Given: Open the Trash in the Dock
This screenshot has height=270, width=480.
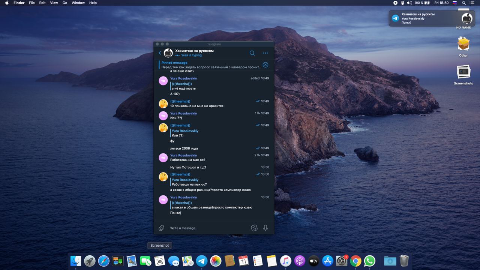Looking at the screenshot, I should 404,261.
